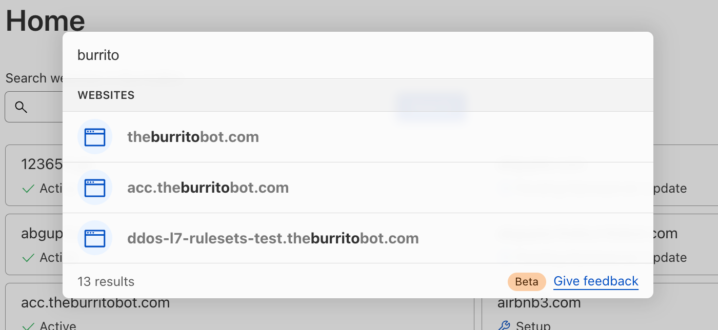Click the background website search box
This screenshot has height=330, width=718.
pos(34,107)
